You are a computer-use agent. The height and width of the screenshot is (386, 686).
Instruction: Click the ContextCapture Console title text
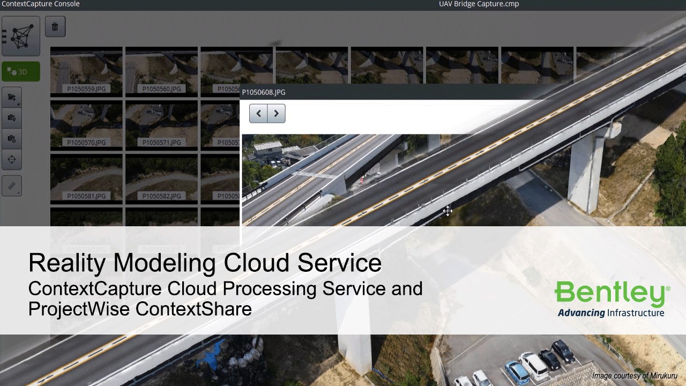pos(41,4)
